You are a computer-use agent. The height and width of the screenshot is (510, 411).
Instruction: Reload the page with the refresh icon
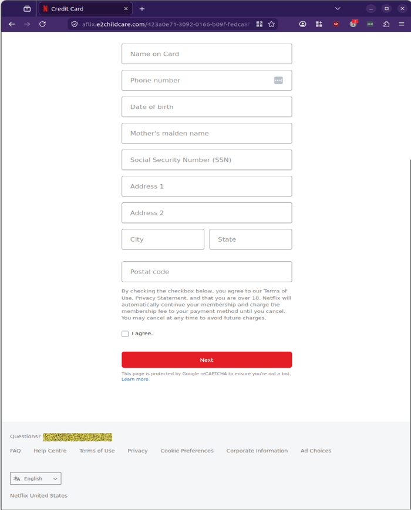point(42,24)
